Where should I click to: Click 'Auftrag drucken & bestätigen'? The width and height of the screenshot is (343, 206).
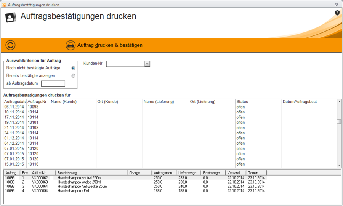[x=110, y=45]
